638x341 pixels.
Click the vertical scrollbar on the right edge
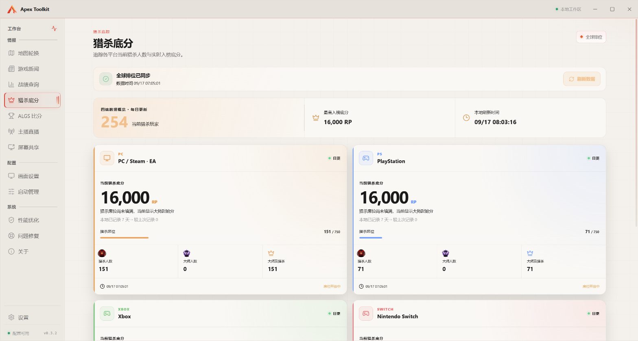[x=636, y=122]
